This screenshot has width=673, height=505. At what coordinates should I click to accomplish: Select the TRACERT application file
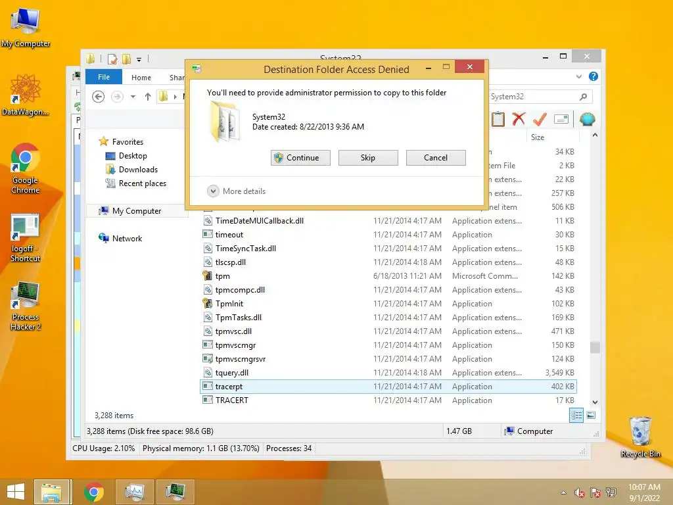388,400
